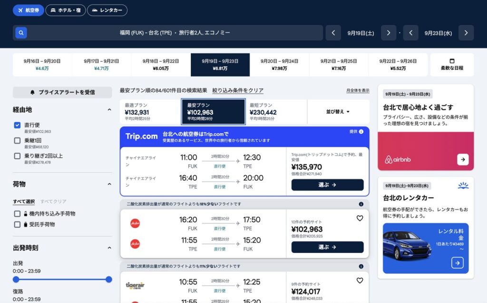Click the blue rental car image
This screenshot has height=303, width=487.
[x=407, y=245]
